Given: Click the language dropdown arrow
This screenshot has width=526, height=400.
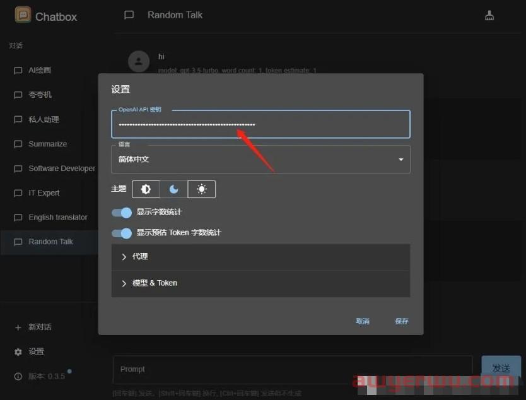Looking at the screenshot, I should click(x=401, y=160).
